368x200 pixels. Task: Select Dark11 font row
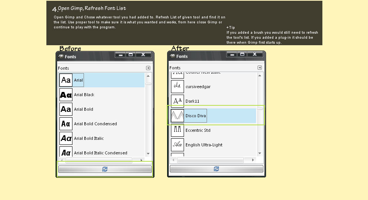213,101
